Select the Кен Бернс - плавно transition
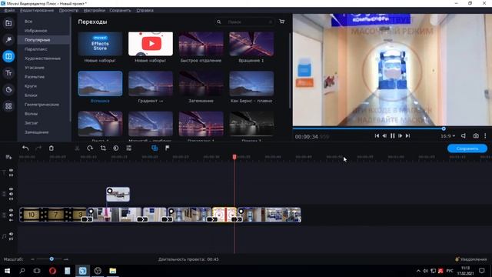 point(251,84)
